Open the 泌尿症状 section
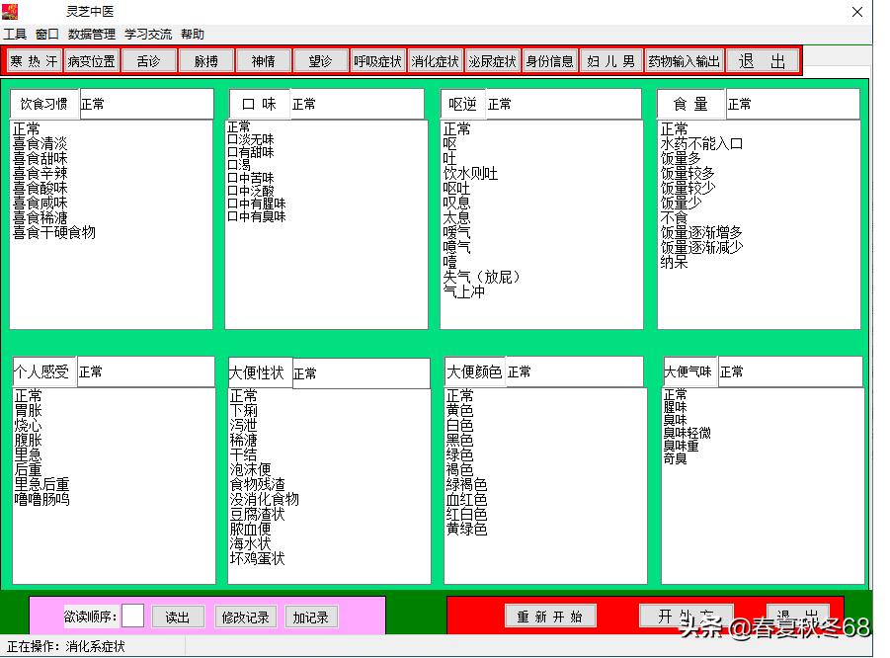The width and height of the screenshot is (890, 658). click(x=492, y=59)
